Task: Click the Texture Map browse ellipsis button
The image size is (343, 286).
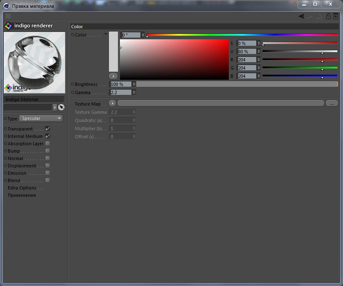Action: [332, 104]
